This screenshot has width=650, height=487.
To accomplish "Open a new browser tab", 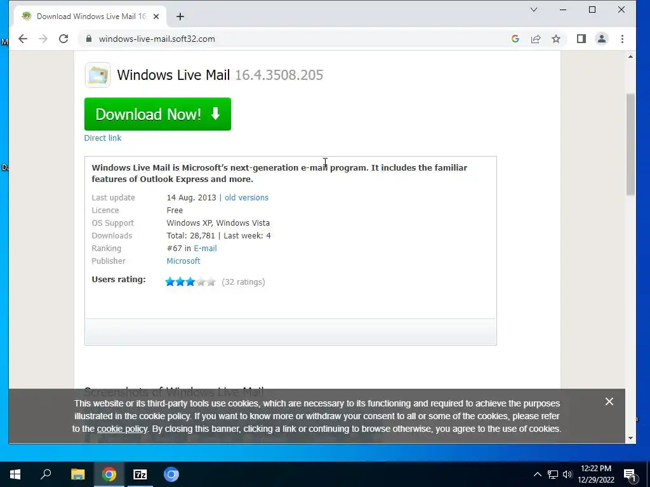I will pyautogui.click(x=180, y=16).
